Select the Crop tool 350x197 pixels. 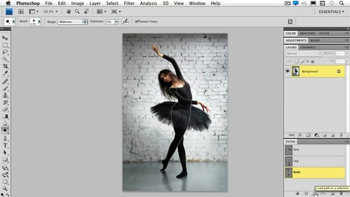[5, 66]
